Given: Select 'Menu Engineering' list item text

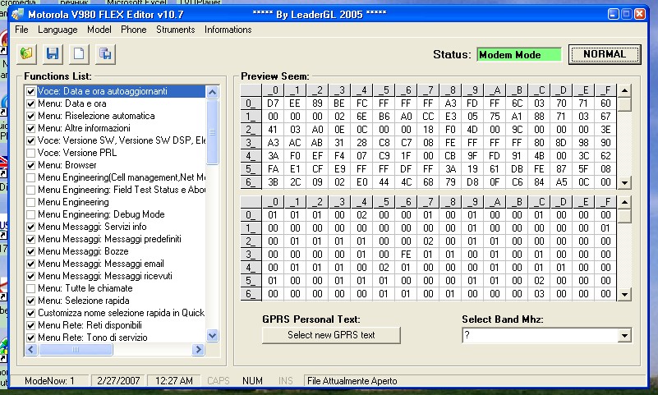Looking at the screenshot, I should coord(73,202).
